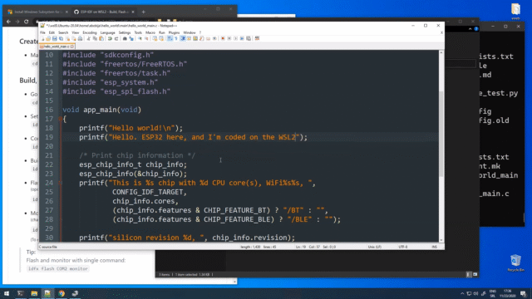This screenshot has height=299, width=532.
Task: Go back in the browser window
Action: coord(8,22)
